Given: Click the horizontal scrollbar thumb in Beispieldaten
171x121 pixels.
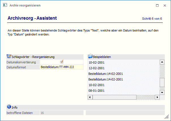Looking at the screenshot, I should pos(115,97).
